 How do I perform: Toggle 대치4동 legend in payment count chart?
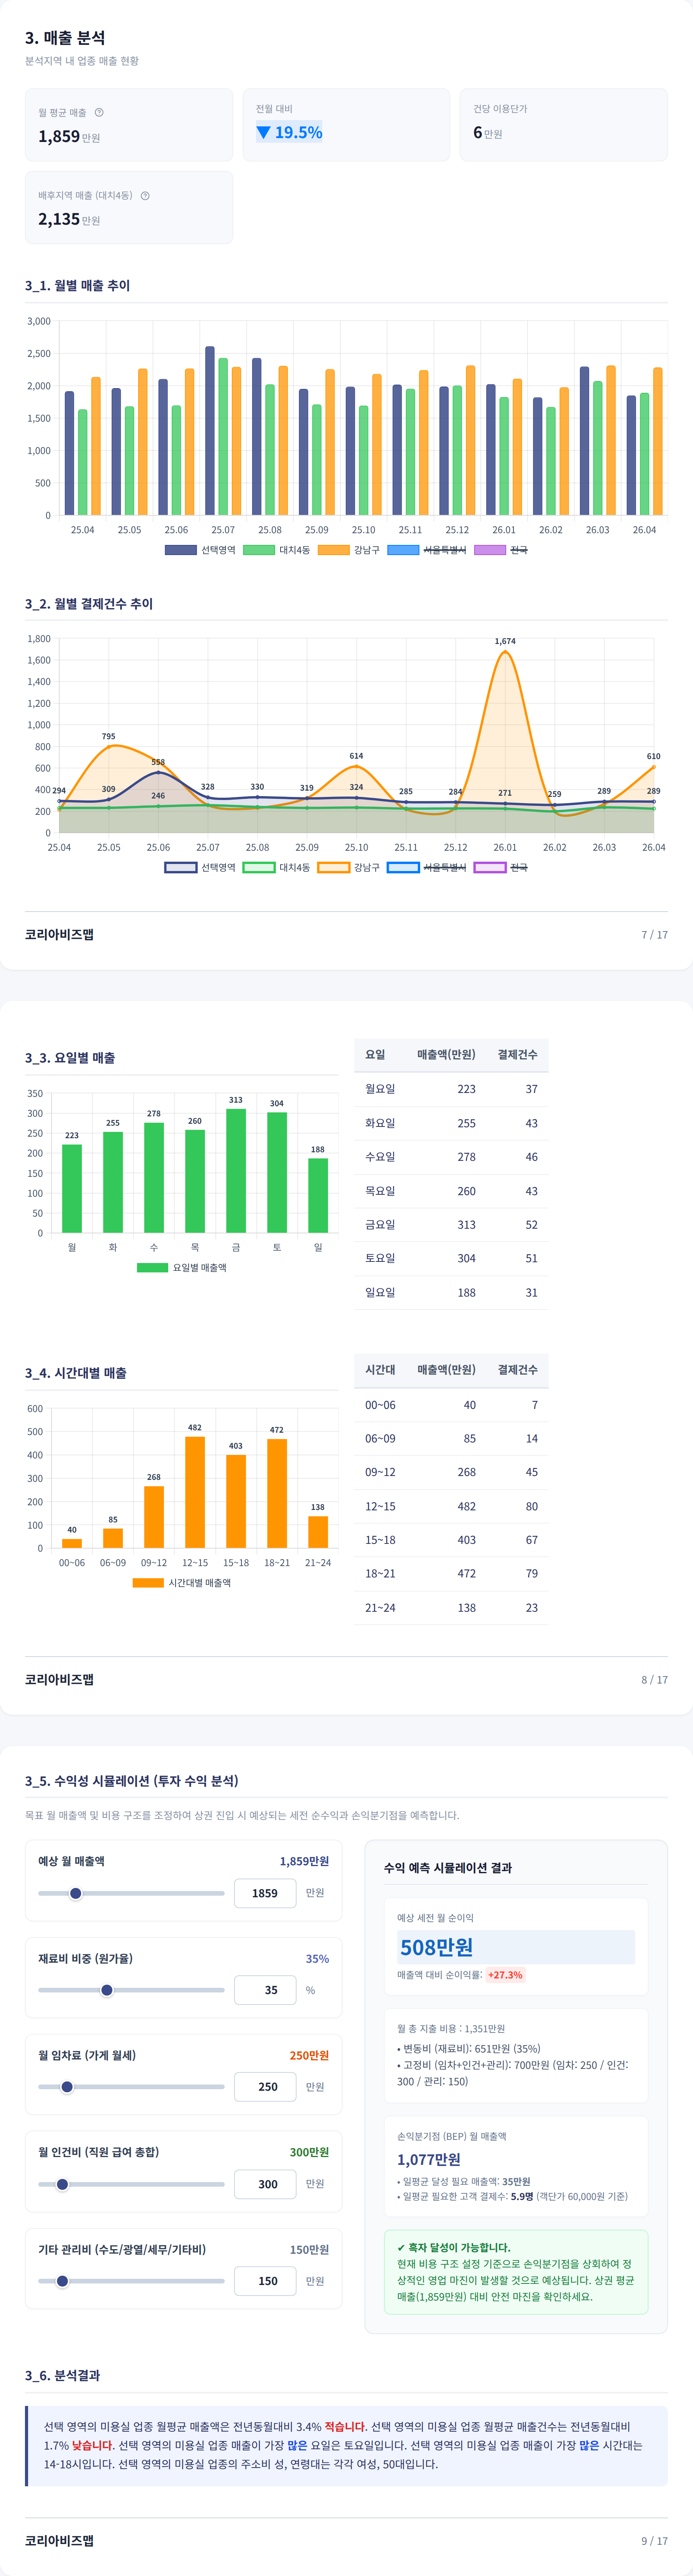277,867
